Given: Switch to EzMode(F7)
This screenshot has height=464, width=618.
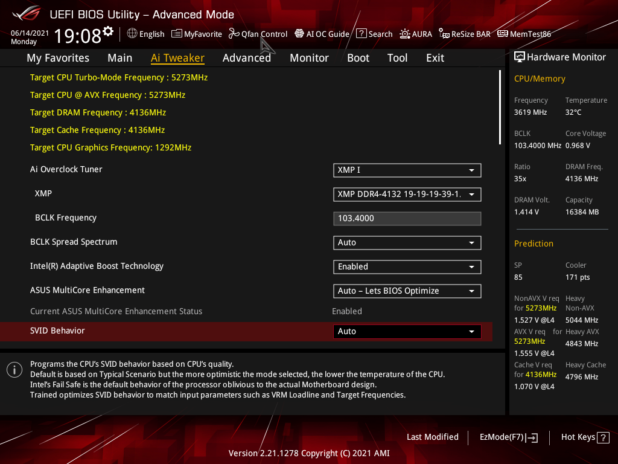Looking at the screenshot, I should (x=508, y=437).
